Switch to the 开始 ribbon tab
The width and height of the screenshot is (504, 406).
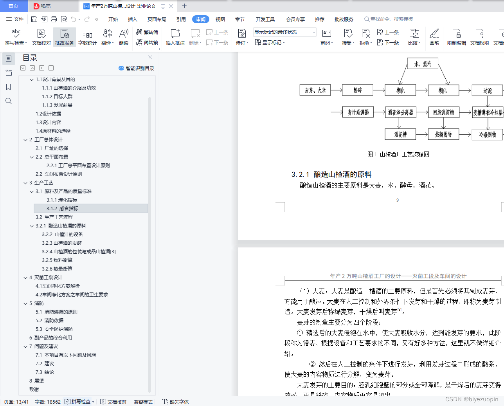tap(113, 19)
